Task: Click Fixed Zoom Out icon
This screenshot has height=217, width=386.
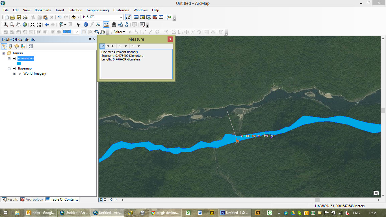Action: pyautogui.click(x=39, y=25)
